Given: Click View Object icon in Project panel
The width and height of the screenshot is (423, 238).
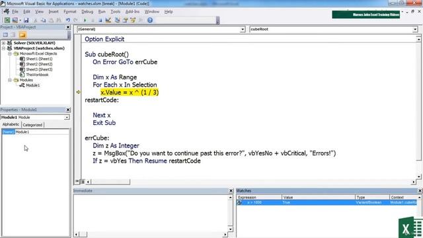Looking at the screenshot, I should point(13,35).
